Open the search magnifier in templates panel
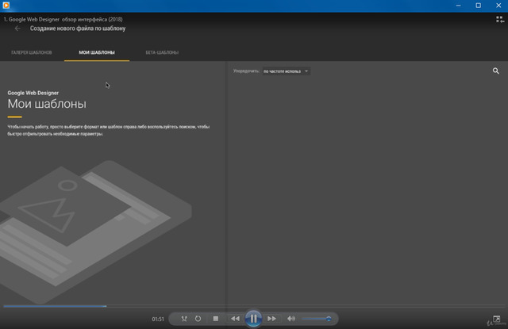This screenshot has height=329, width=508. pyautogui.click(x=496, y=71)
